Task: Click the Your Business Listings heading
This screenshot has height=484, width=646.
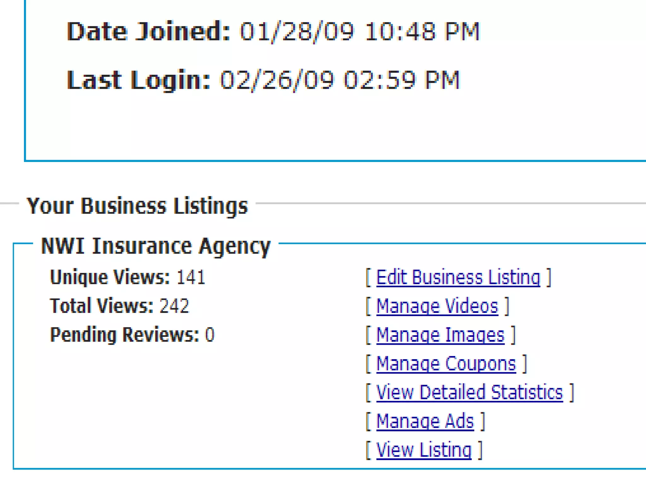Action: point(137,206)
